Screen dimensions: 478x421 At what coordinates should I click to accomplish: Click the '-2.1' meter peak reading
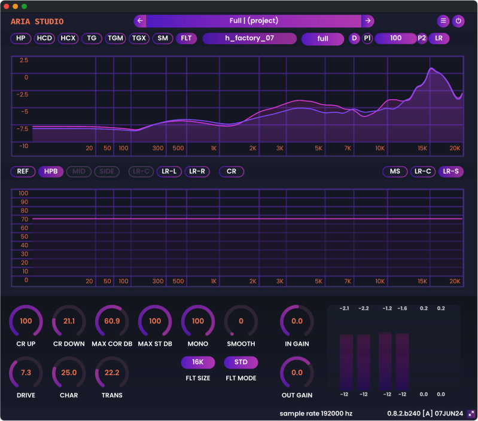point(344,309)
